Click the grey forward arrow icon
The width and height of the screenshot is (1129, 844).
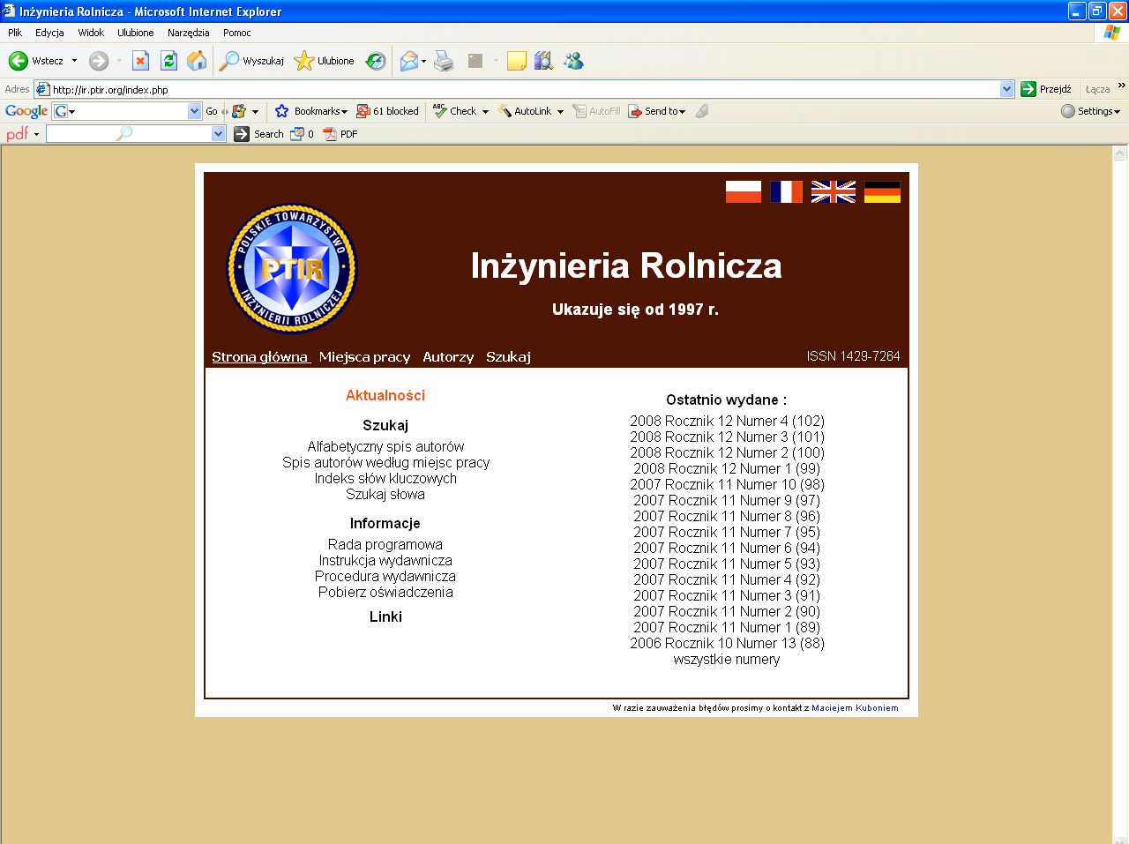[99, 61]
